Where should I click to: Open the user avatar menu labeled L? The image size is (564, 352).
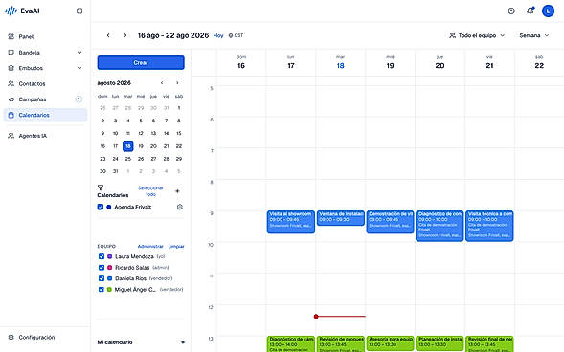[x=548, y=11]
